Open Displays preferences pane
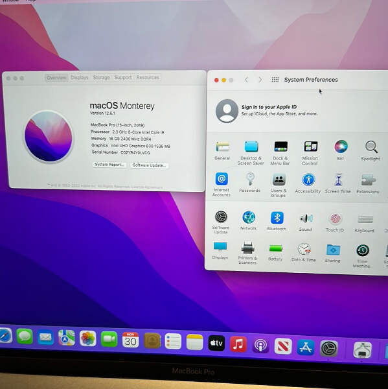The height and width of the screenshot is (389, 388). (x=220, y=250)
